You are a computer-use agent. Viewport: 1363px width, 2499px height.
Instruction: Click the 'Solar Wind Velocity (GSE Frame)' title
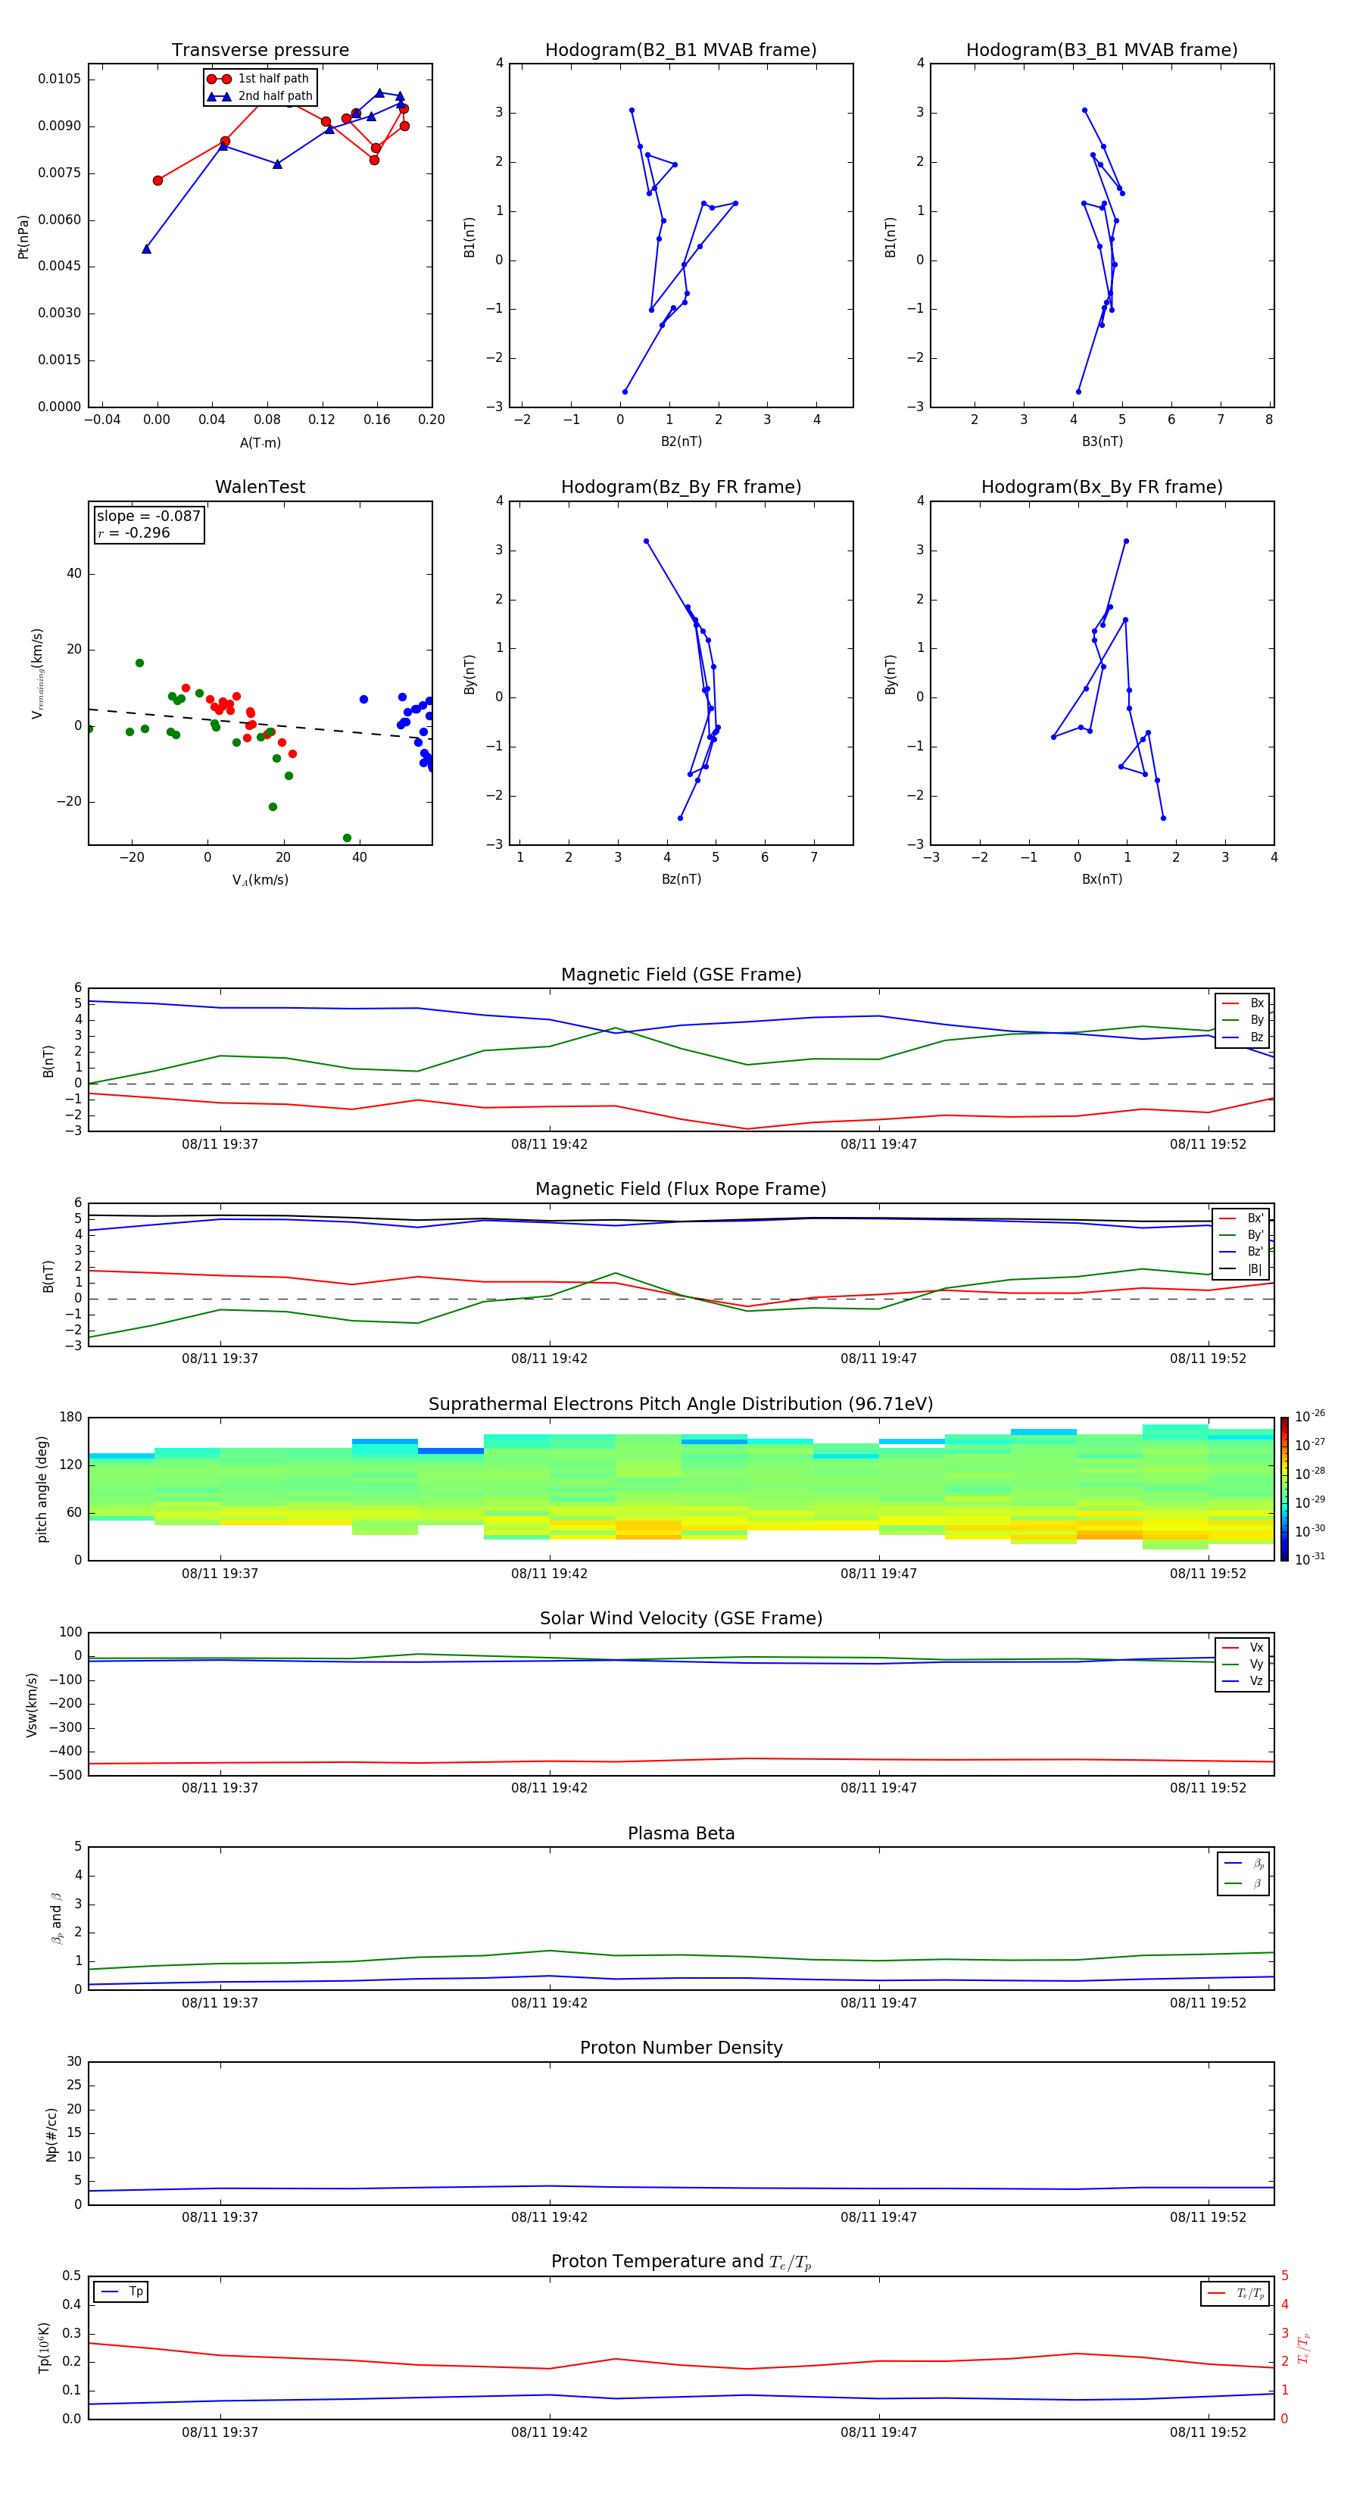point(681,1618)
